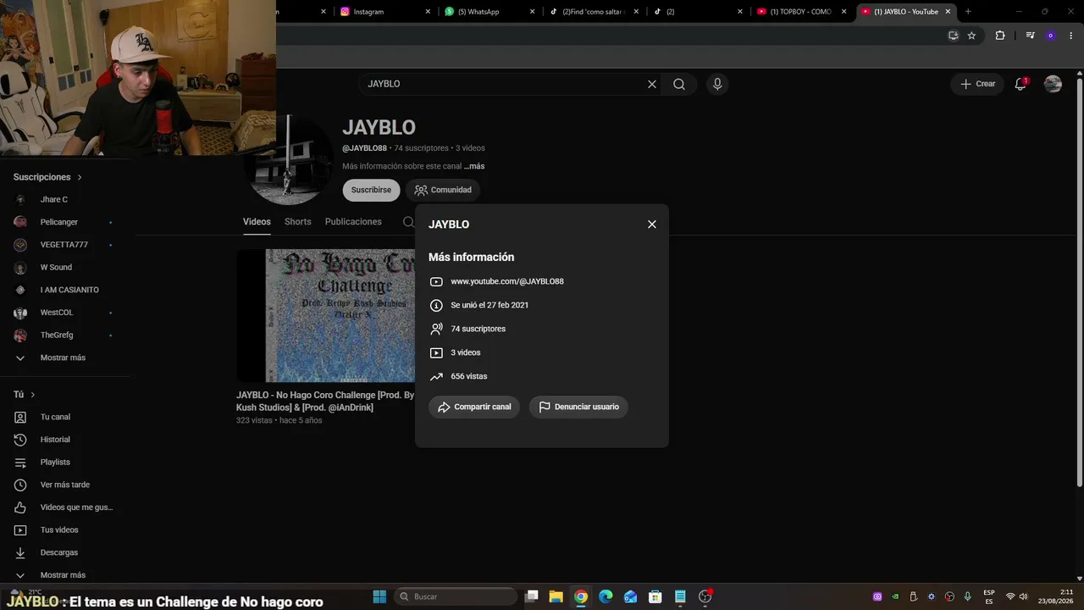This screenshot has width=1084, height=610.
Task: Switch to the TOPBOY YouTube browser tab
Action: pos(802,12)
